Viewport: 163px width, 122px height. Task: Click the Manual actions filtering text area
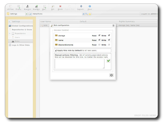point(79,64)
